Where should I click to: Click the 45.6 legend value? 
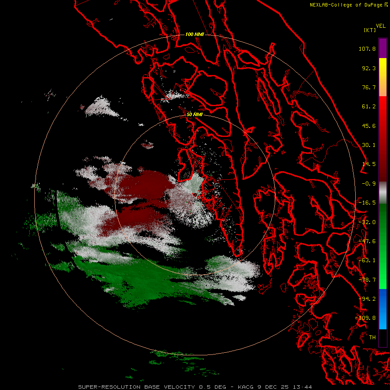coord(369,126)
